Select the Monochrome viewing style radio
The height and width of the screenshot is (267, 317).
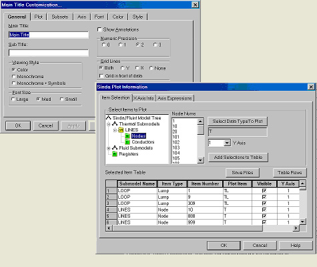(x=13, y=77)
